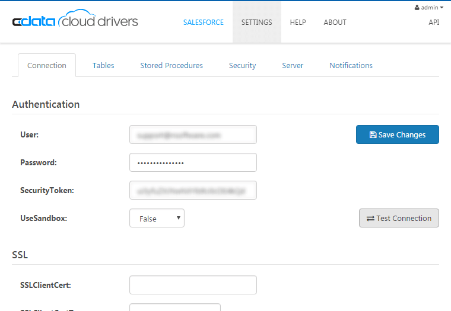Select the Connection tab
The image size is (451, 311).
[47, 66]
